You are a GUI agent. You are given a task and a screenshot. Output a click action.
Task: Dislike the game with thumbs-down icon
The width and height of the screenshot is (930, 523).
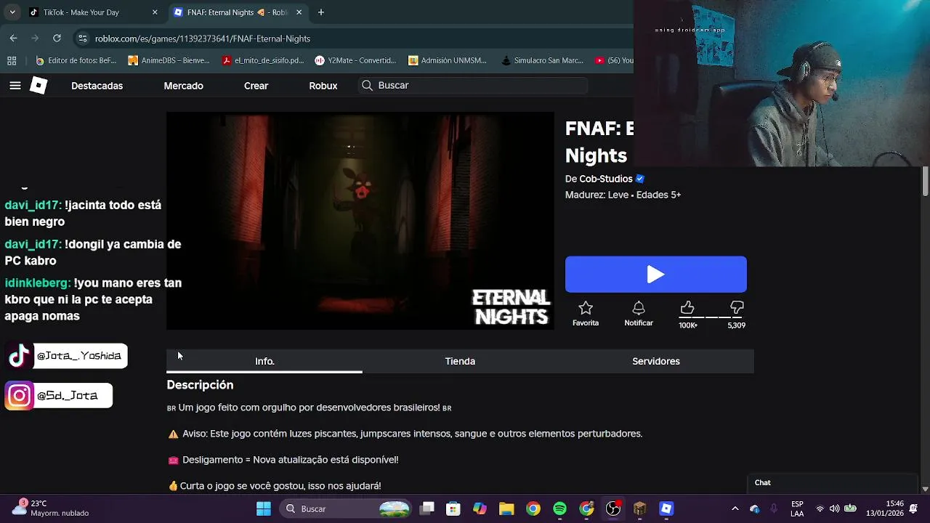tap(737, 308)
